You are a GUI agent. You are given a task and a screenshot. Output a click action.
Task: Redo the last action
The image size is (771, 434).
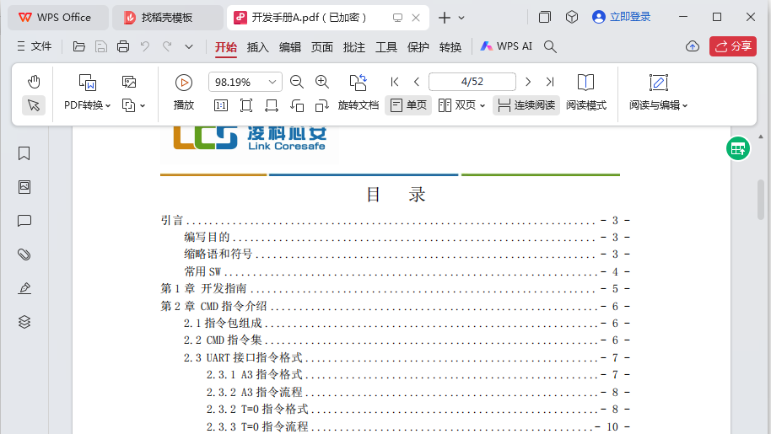point(167,46)
